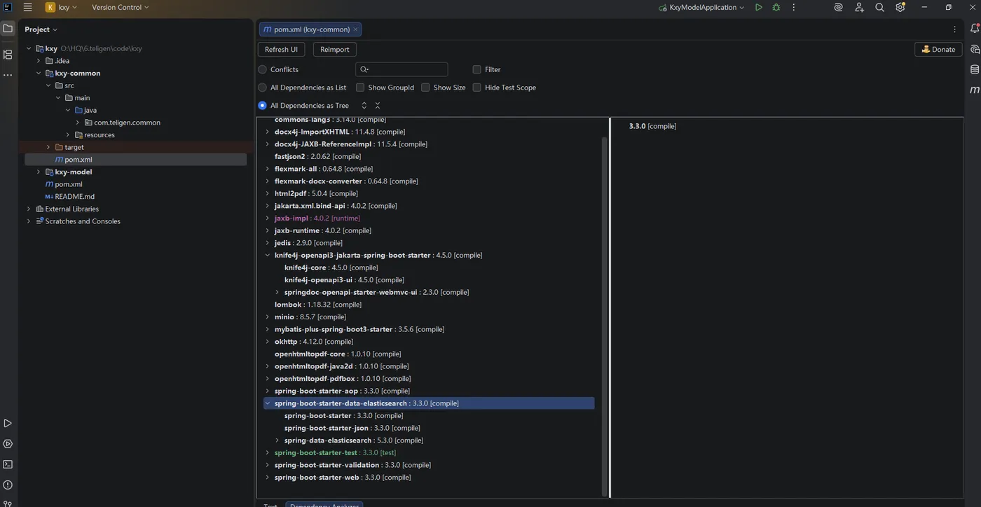
Task: Click the Refresh UI button
Action: (281, 49)
